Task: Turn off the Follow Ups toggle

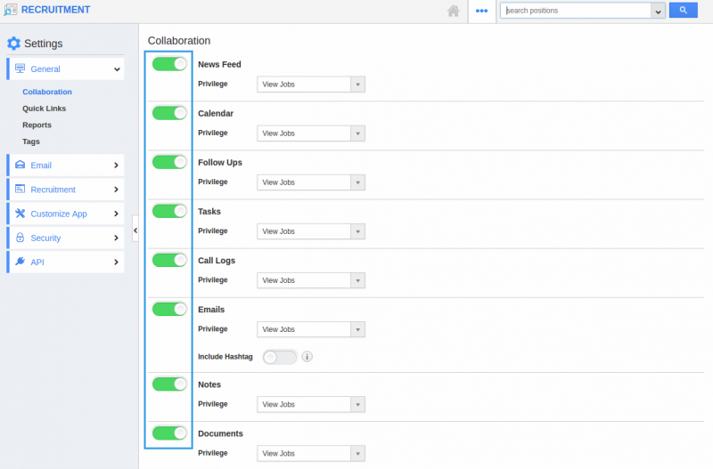Action: coord(169,162)
